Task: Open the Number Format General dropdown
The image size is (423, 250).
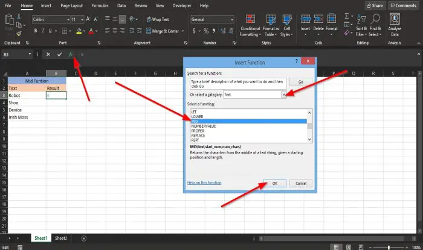Action: pyautogui.click(x=231, y=20)
